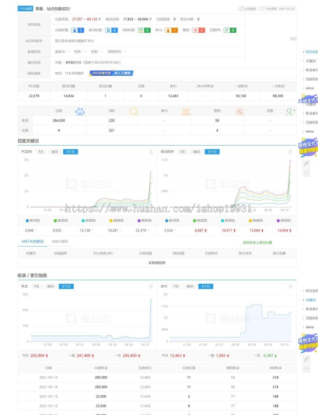The width and height of the screenshot is (318, 415).
Task: Click the 一周收录 value 93,100
Action: point(241,96)
